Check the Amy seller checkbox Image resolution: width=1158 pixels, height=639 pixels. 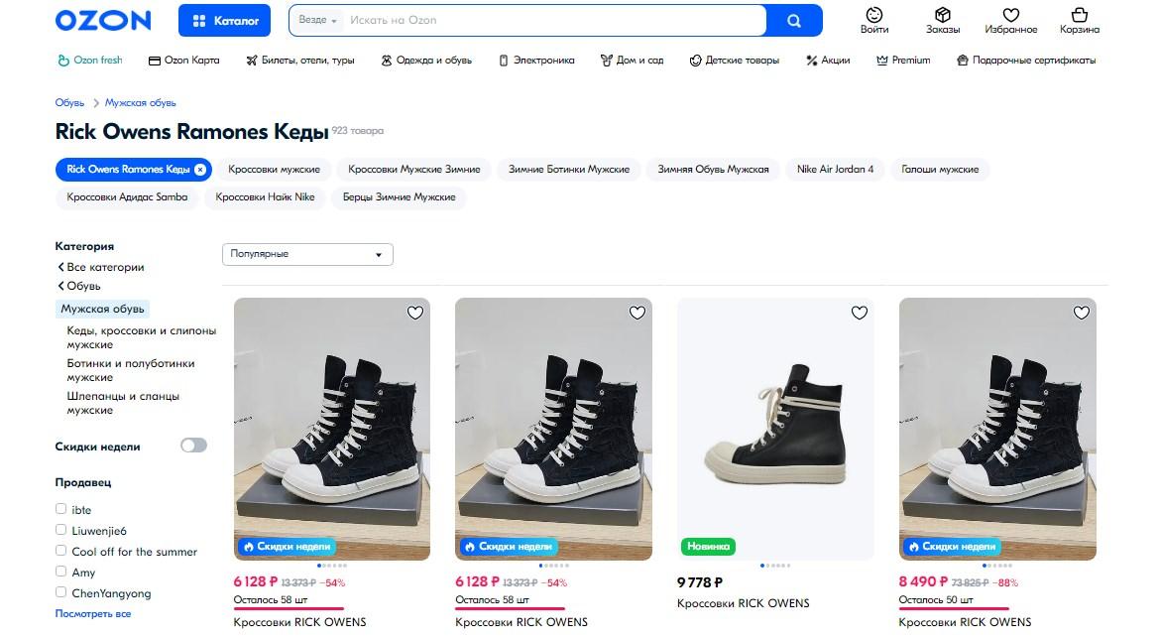61,572
